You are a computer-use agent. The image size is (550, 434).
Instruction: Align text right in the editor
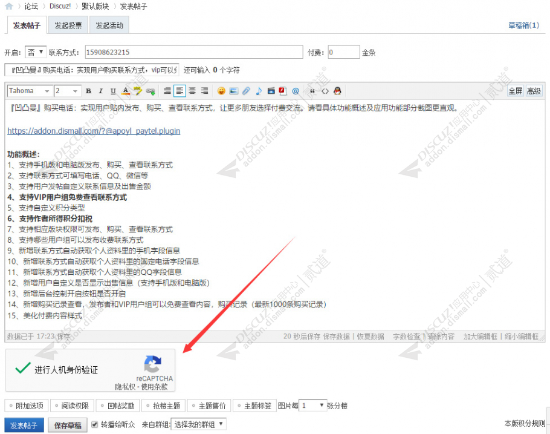click(x=204, y=91)
